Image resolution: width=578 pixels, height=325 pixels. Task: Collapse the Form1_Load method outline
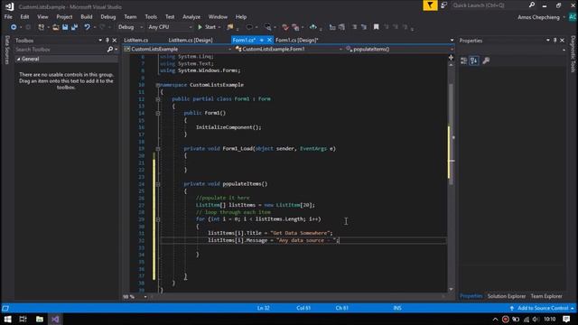coord(158,149)
